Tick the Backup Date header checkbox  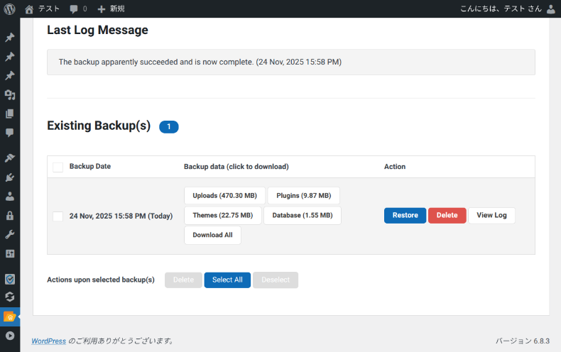58,167
